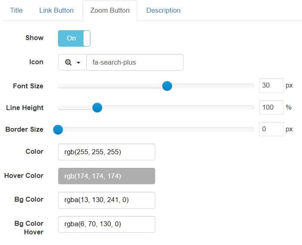Viewport: 302px width, 245px height.
Task: Click the Line Height label
Action: tap(25, 108)
